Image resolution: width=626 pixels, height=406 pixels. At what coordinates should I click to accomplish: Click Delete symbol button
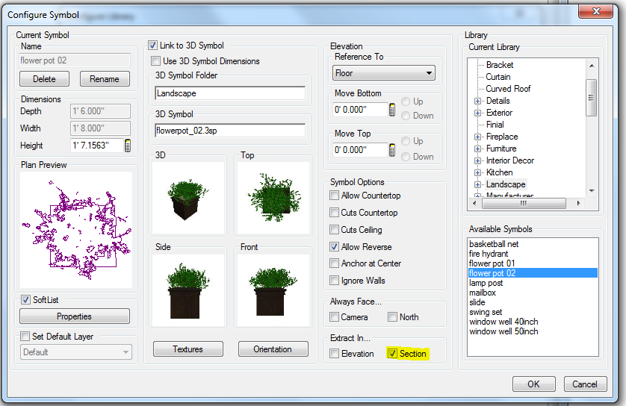click(x=44, y=79)
